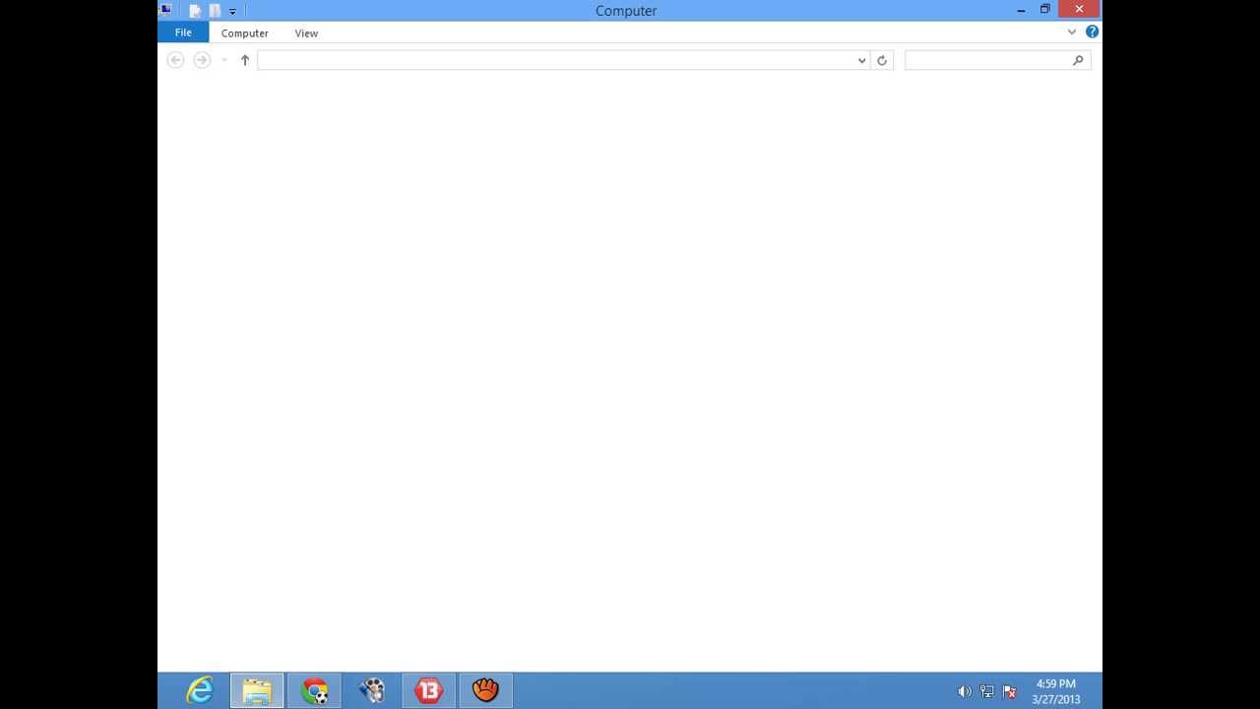Restore down the Computer window
The image size is (1260, 709).
(x=1044, y=10)
